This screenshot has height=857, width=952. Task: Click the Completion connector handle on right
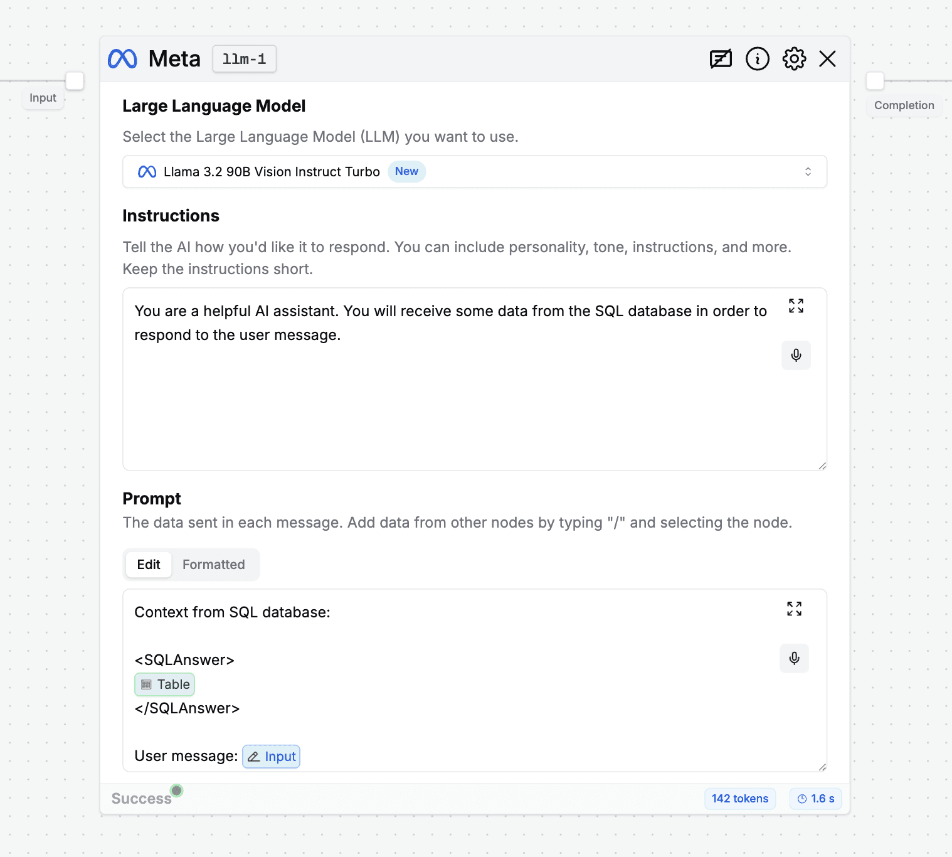[875, 81]
